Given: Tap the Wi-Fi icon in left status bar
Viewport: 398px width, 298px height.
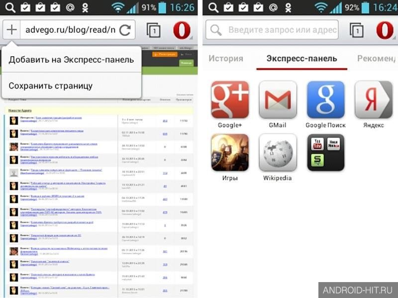Looking at the screenshot, I should [118, 7].
